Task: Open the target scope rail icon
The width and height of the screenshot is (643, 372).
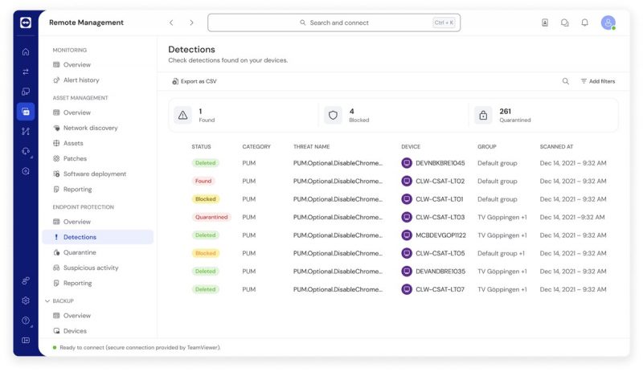Action: point(26,171)
